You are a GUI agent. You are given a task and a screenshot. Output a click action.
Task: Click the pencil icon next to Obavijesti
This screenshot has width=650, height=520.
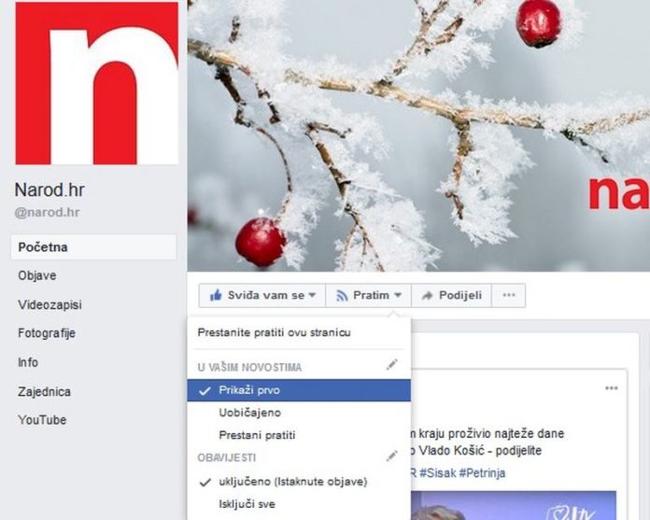391,456
